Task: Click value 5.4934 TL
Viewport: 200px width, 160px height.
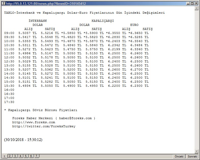Action: tap(27, 86)
